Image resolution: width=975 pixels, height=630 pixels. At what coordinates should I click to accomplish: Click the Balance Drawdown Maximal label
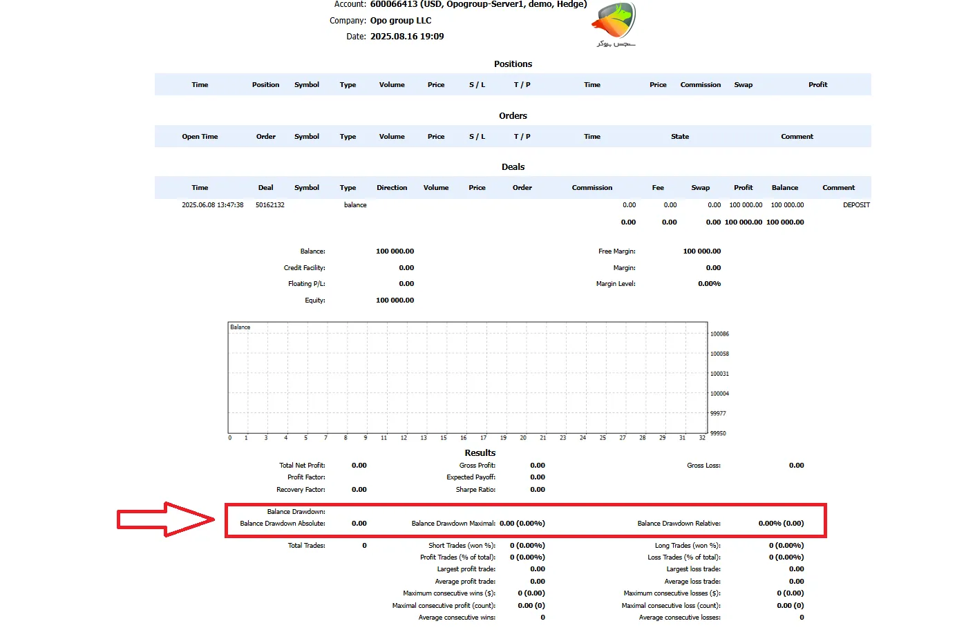(453, 524)
